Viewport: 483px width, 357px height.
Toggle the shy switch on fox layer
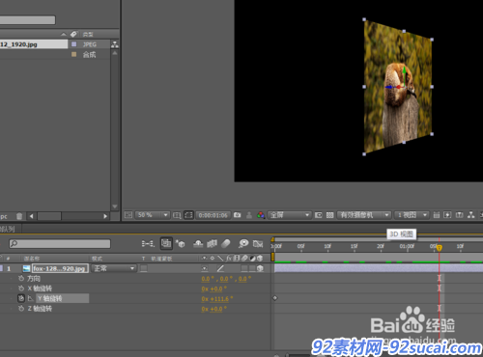click(205, 268)
